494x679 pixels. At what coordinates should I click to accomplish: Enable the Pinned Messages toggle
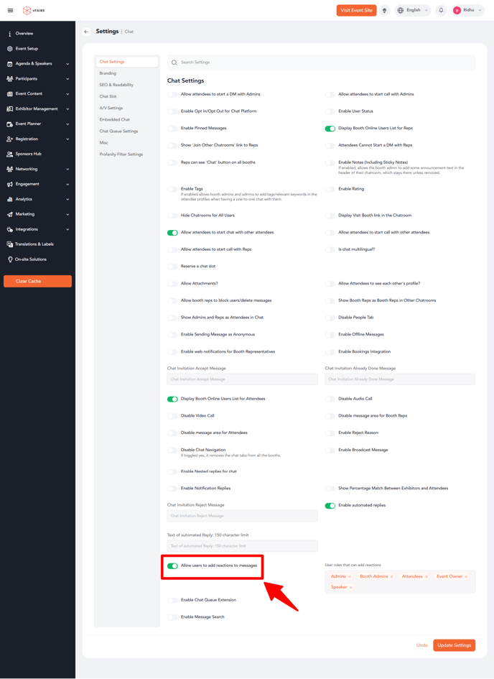(x=172, y=129)
